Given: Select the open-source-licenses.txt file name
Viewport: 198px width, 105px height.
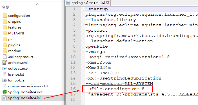Looking at the screenshot, I should (x=28, y=86).
